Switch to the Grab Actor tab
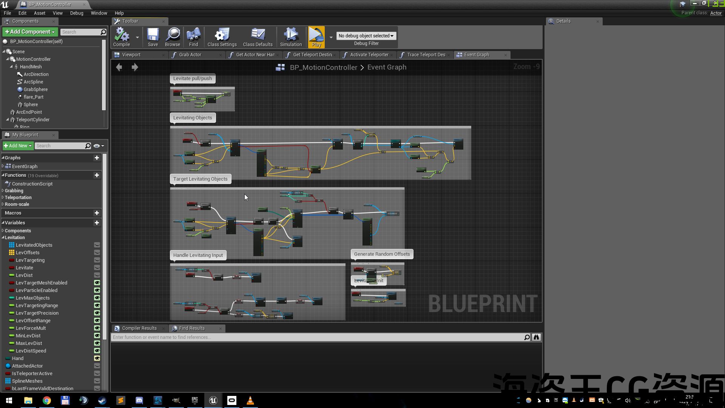725x408 pixels. [190, 55]
